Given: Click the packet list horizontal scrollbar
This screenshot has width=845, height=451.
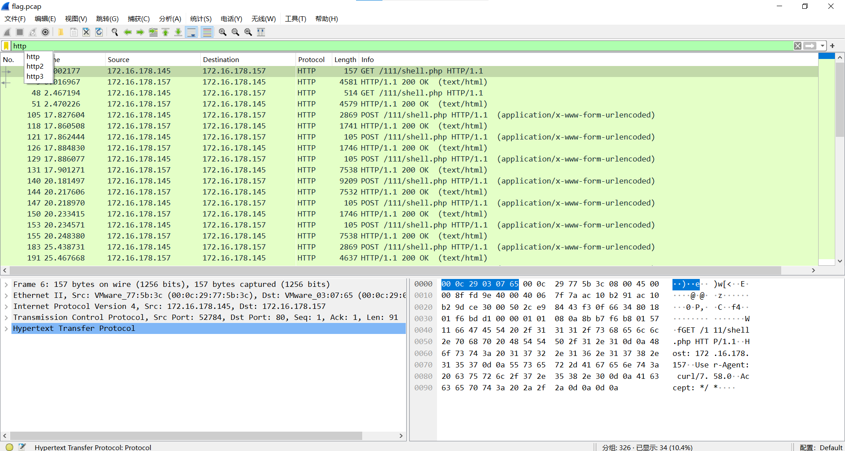Looking at the screenshot, I should [x=395, y=270].
